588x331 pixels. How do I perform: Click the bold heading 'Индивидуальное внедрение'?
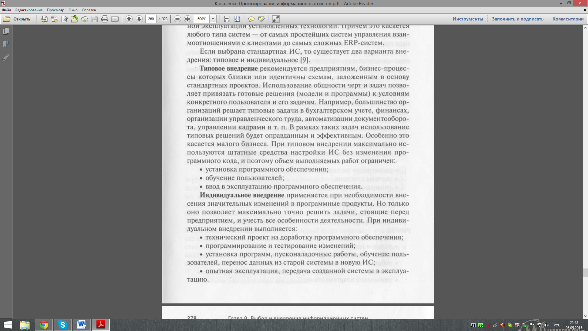[x=242, y=195]
